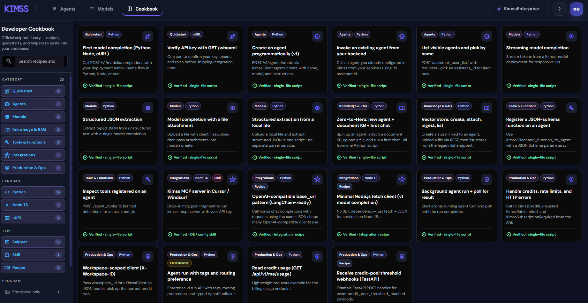Click the folder icon on Vector store card
588x303 pixels.
coord(487,108)
